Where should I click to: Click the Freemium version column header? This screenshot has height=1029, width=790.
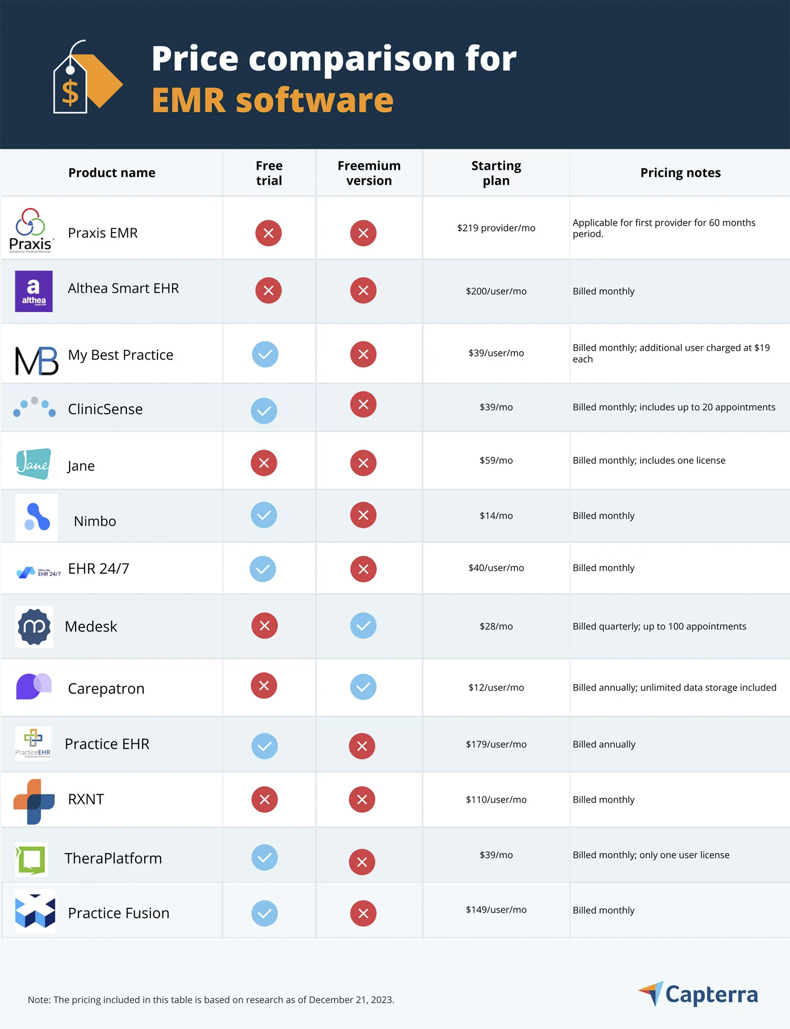pos(369,173)
